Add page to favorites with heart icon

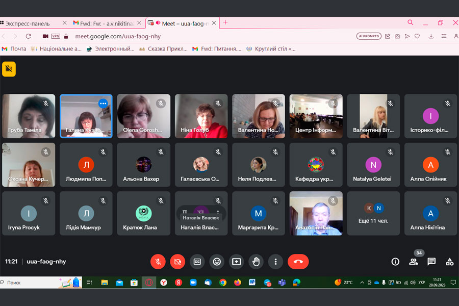(417, 36)
